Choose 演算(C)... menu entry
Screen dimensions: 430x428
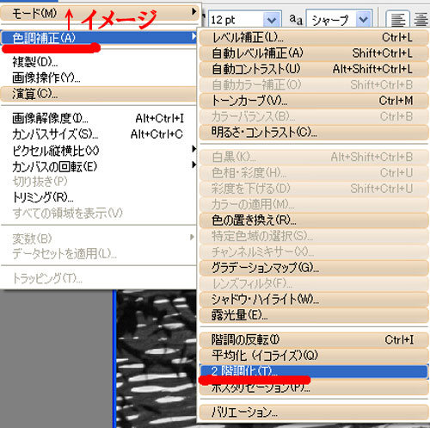click(99, 94)
